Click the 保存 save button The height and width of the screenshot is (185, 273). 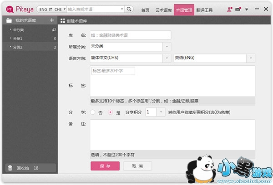(x=105, y=166)
